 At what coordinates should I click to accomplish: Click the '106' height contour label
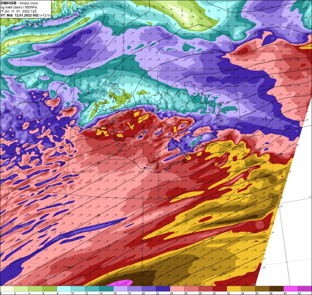click(74, 38)
